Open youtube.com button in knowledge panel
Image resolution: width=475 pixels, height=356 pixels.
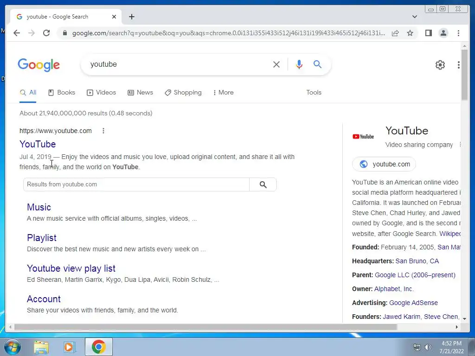pyautogui.click(x=384, y=164)
